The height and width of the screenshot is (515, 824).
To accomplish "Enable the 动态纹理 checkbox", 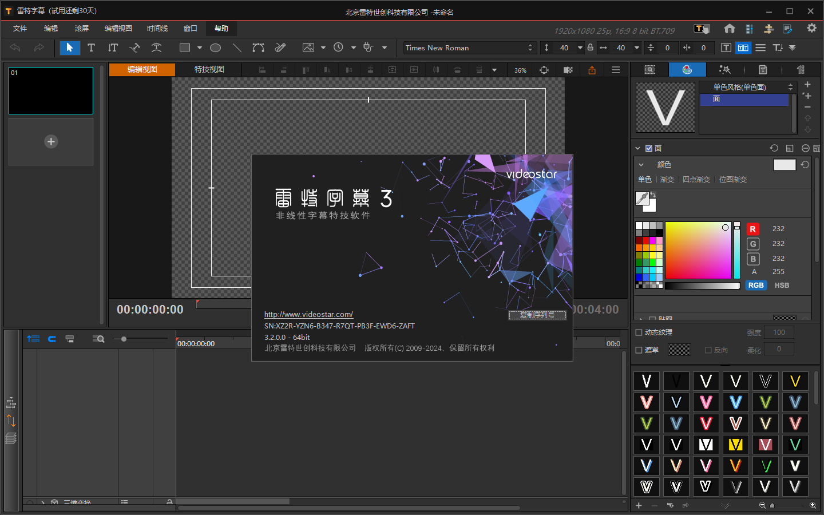I will click(x=639, y=332).
